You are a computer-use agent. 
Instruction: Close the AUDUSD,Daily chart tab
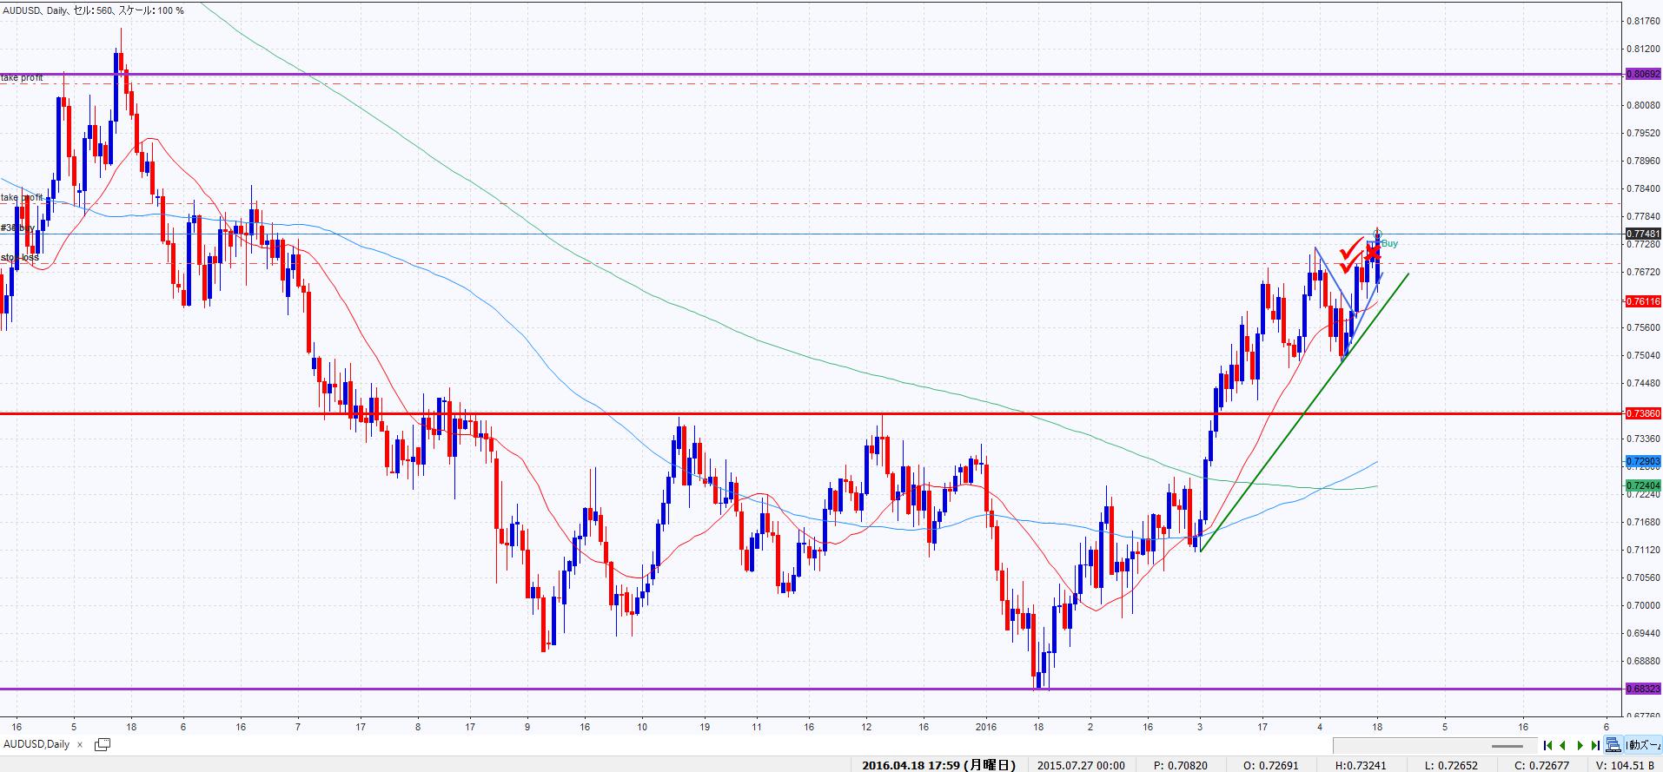click(80, 744)
